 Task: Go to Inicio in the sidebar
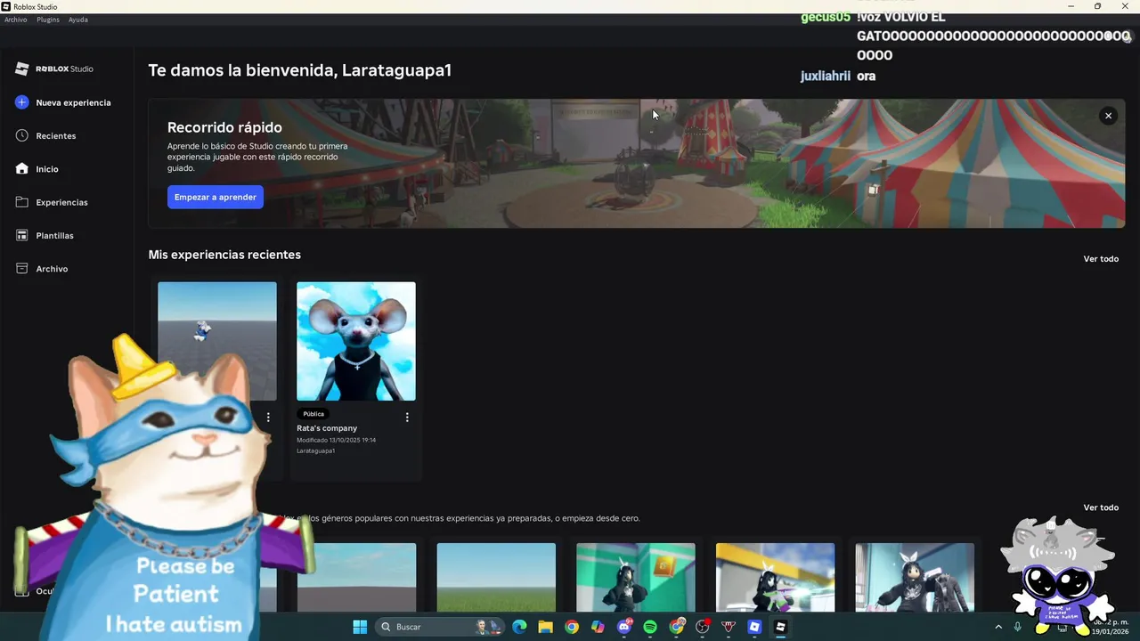point(46,169)
